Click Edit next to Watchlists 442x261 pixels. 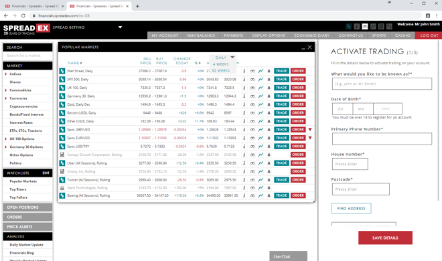point(46,173)
